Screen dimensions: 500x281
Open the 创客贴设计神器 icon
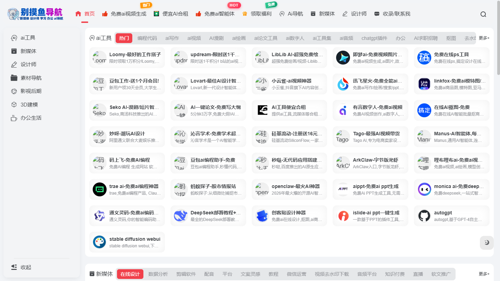pyautogui.click(x=262, y=216)
